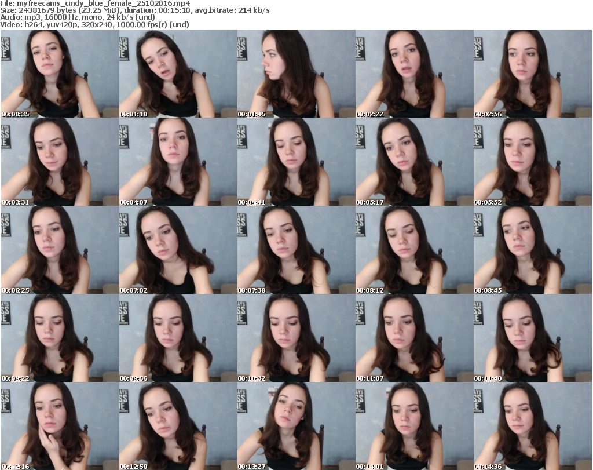Click the Size and duration info line

click(134, 10)
